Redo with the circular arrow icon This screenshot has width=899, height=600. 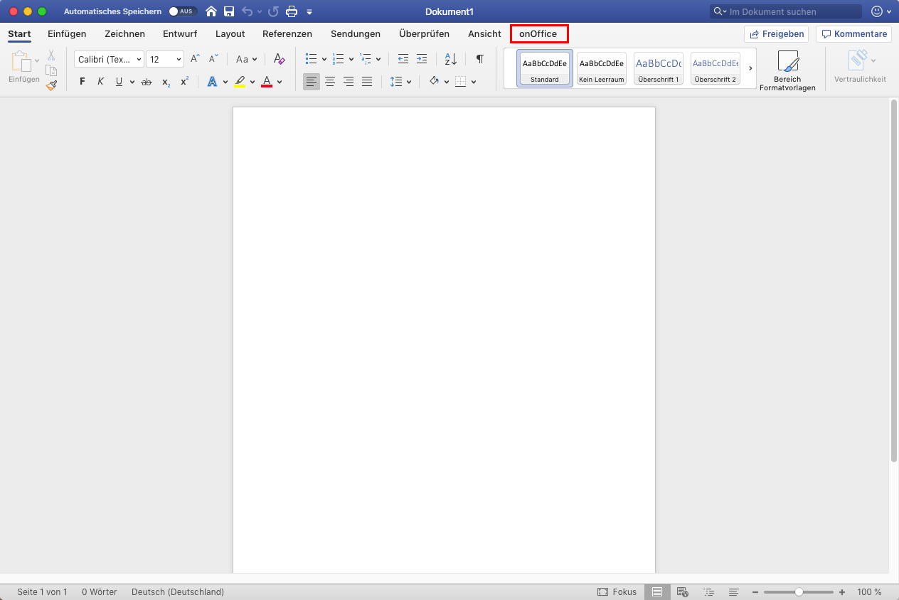tap(273, 11)
